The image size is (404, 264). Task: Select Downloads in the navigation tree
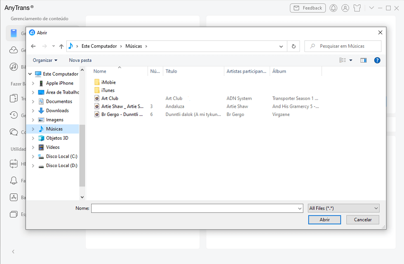coord(57,111)
